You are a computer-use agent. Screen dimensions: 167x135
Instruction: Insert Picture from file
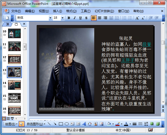click(102, 124)
